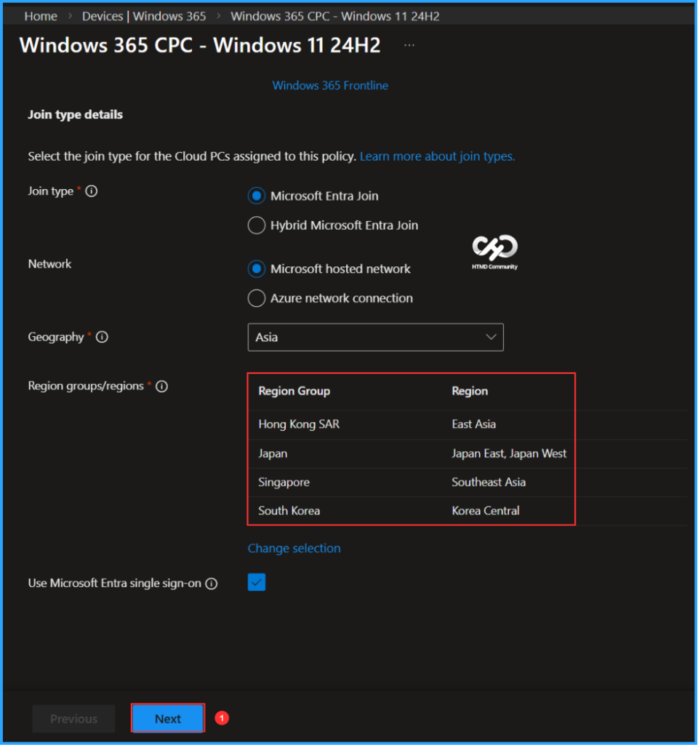Open Learn more about join types
This screenshot has height=745, width=698.
click(x=437, y=156)
